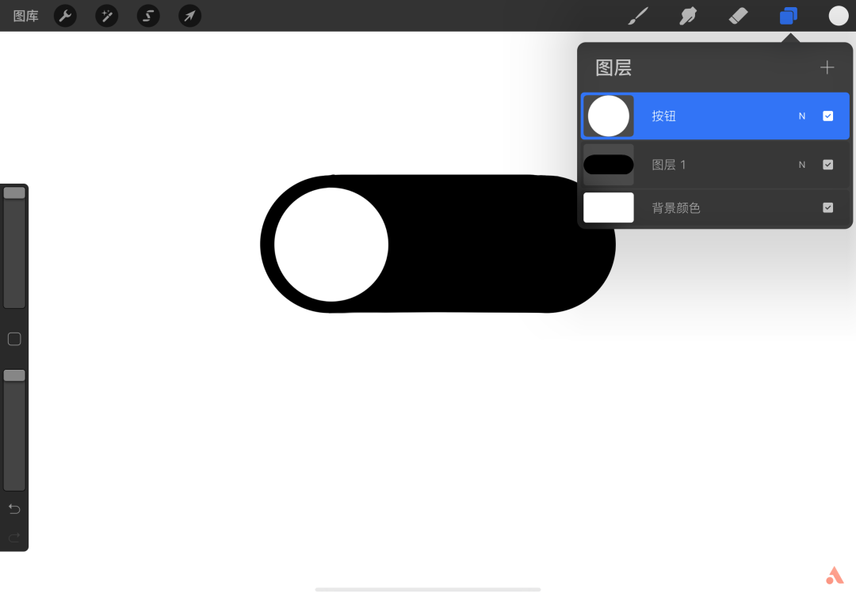
Task: Open the Actions wrench menu
Action: pyautogui.click(x=65, y=16)
